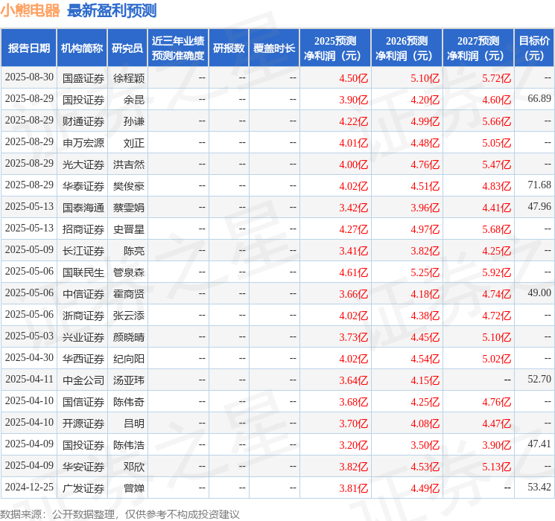Click 2025预测净利润 column header
The height and width of the screenshot is (521, 555).
pyautogui.click(x=334, y=48)
